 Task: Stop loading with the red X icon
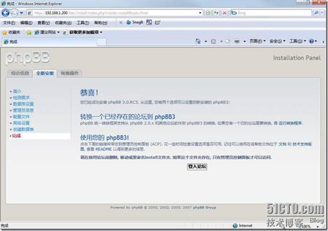click(225, 13)
